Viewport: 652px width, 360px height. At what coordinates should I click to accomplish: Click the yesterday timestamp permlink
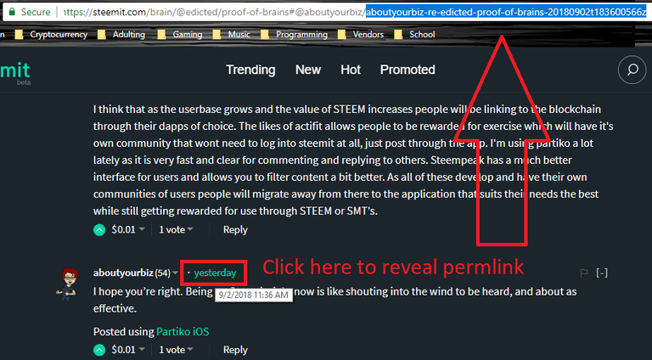215,273
